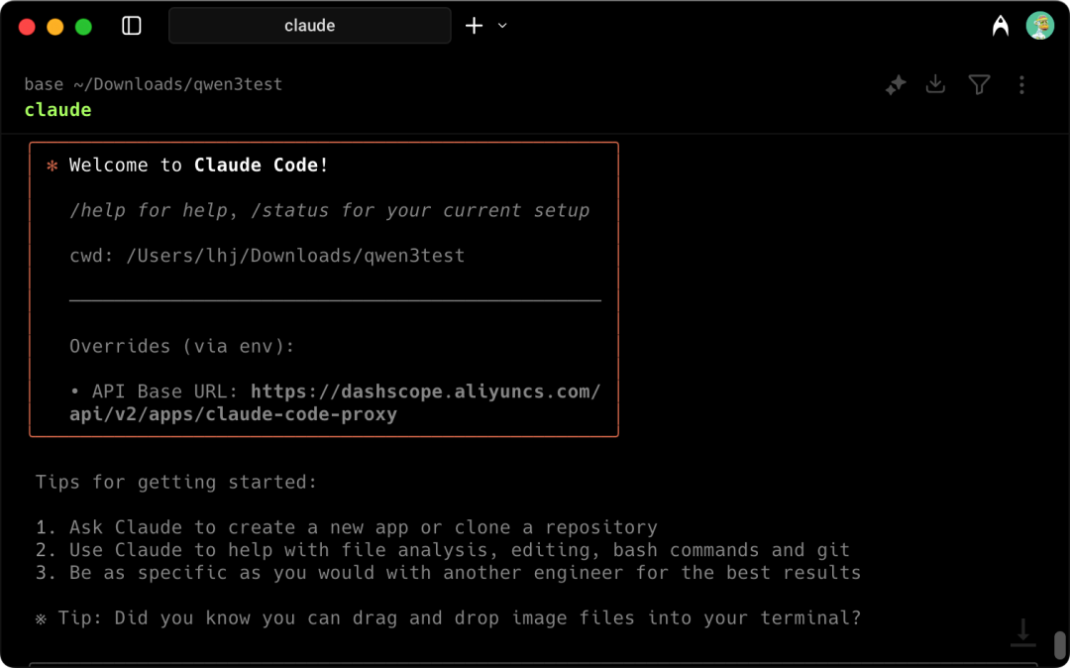This screenshot has height=668, width=1070.
Task: Click tip 1 about creating a new app
Action: [x=347, y=527]
